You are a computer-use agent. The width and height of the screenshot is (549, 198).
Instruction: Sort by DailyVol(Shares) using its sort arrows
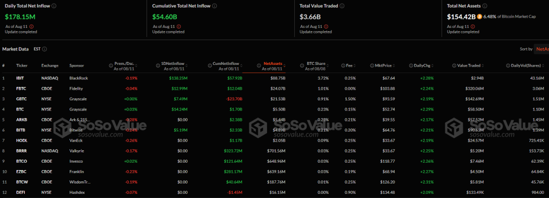tap(544, 65)
